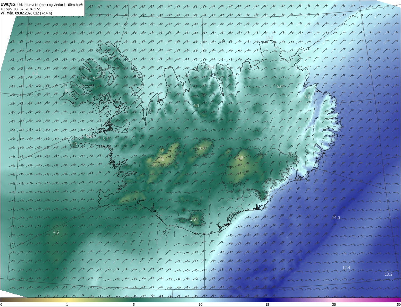This screenshot has height=307, width=401.
Task: Click the legend tick label '0'
Action: coord(1,304)
